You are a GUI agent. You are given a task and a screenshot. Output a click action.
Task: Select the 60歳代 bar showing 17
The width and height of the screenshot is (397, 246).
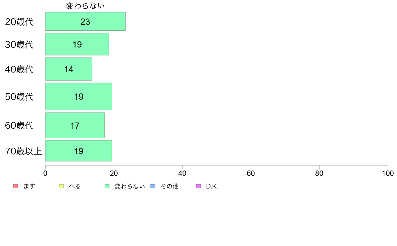click(x=75, y=125)
